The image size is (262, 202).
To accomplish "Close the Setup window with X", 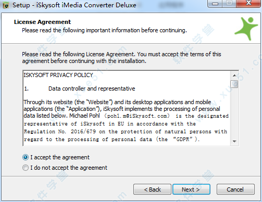I will pyautogui.click(x=248, y=3).
